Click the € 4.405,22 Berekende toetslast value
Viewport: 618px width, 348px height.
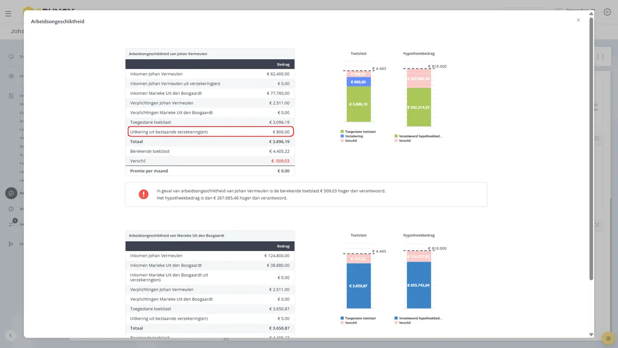(279, 151)
